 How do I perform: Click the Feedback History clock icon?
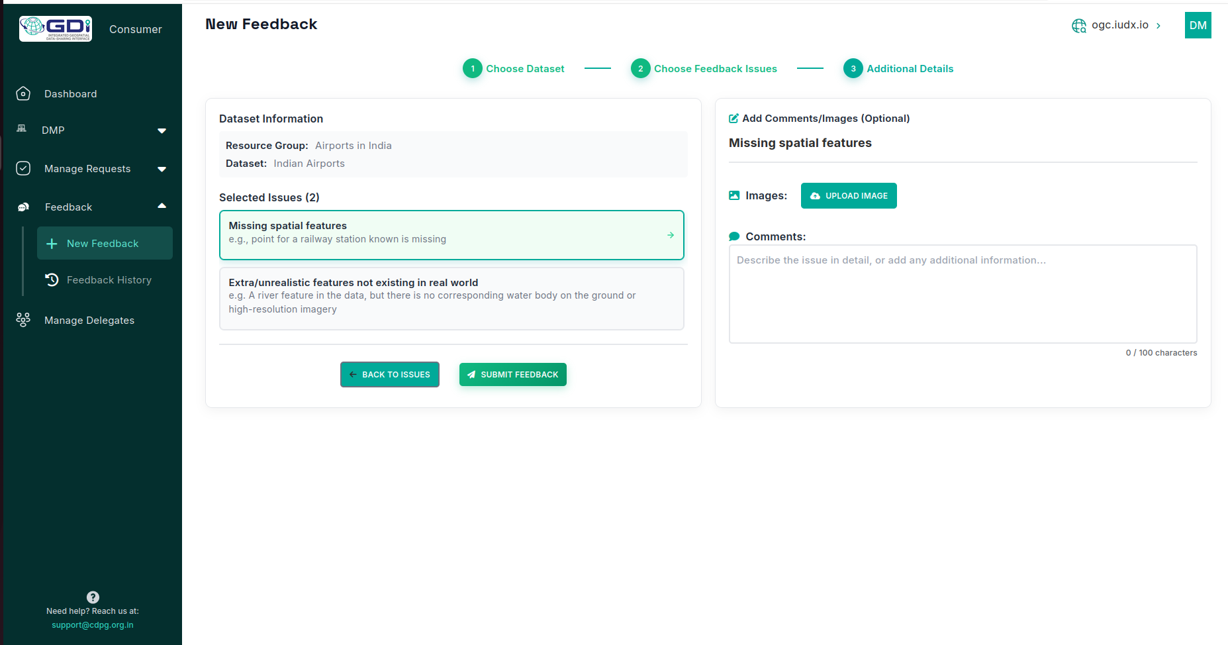click(x=52, y=280)
